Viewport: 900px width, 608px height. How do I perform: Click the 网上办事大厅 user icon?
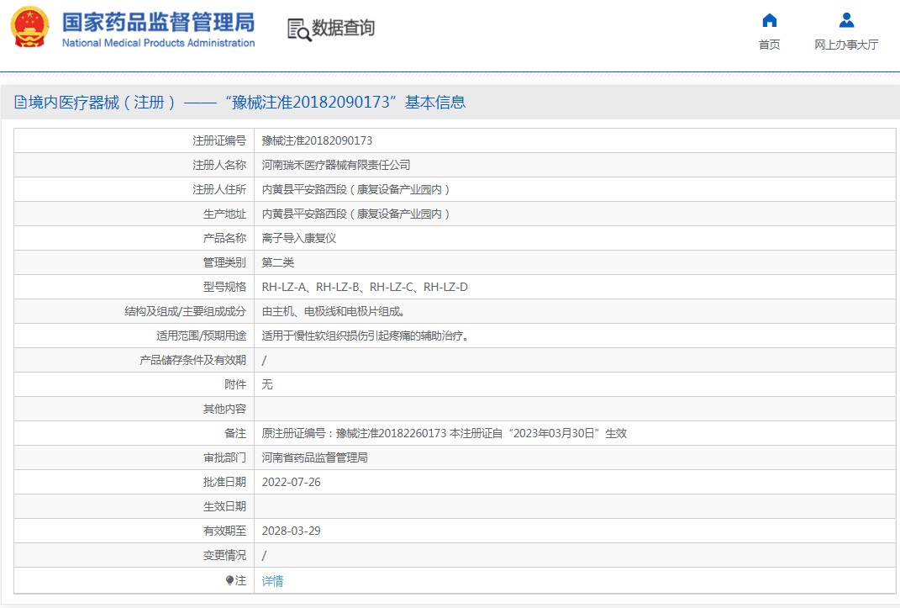click(846, 21)
